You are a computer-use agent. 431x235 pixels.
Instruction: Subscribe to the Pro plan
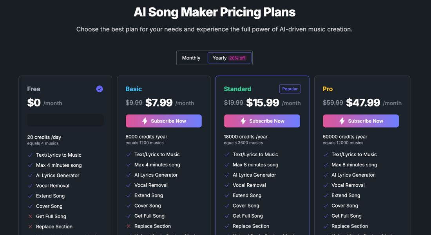pyautogui.click(x=361, y=121)
